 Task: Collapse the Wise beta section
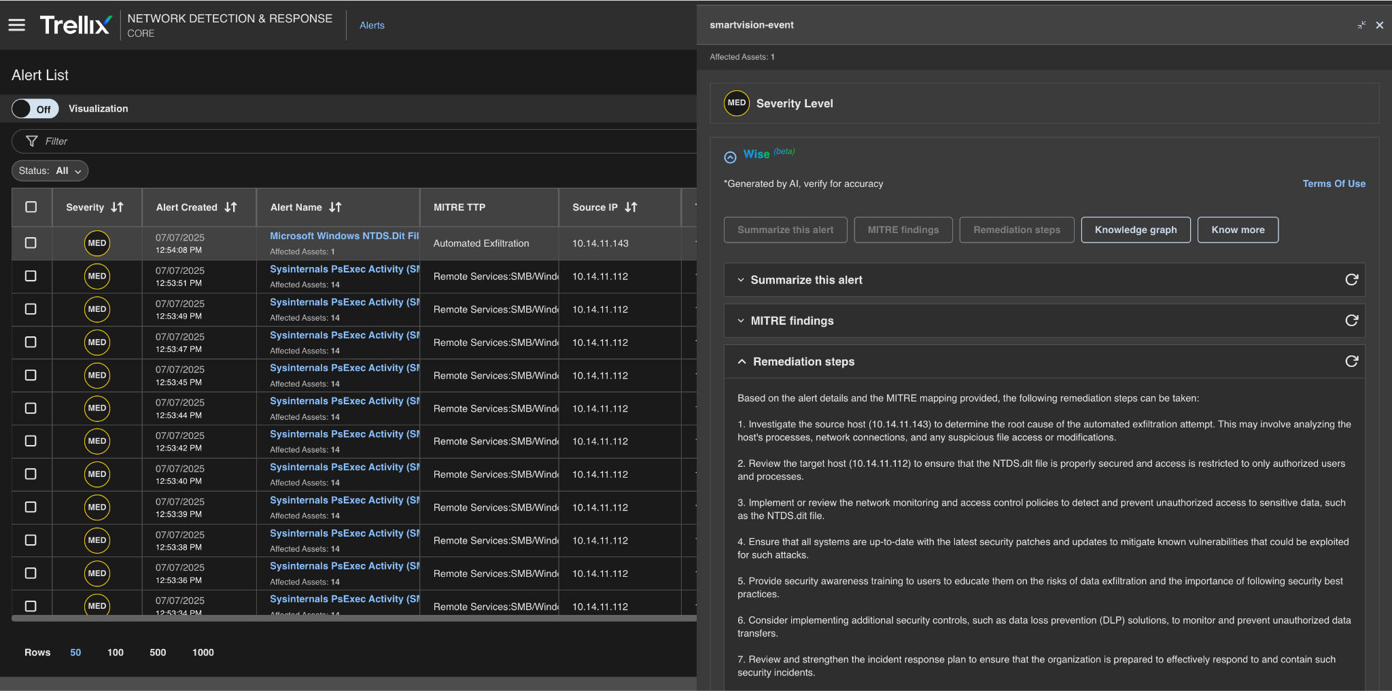coord(730,157)
